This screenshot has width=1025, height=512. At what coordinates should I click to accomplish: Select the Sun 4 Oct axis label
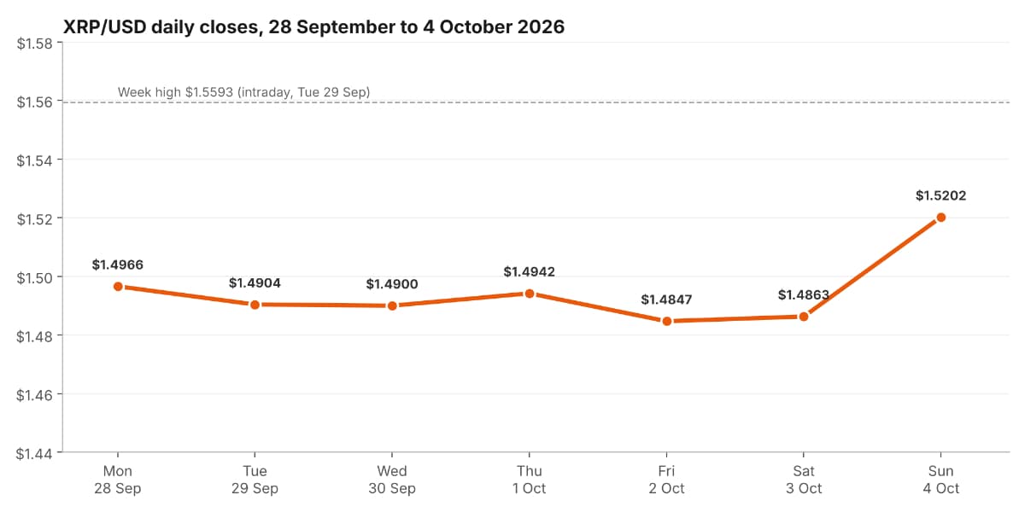tap(941, 480)
